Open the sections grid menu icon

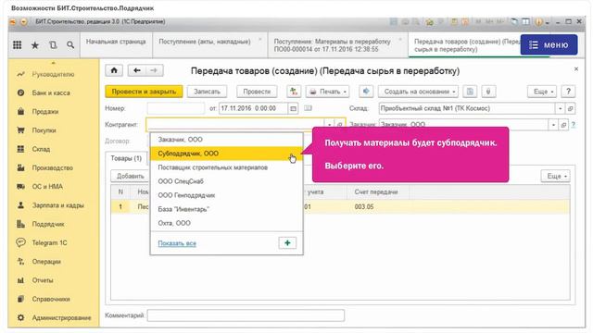click(x=17, y=45)
